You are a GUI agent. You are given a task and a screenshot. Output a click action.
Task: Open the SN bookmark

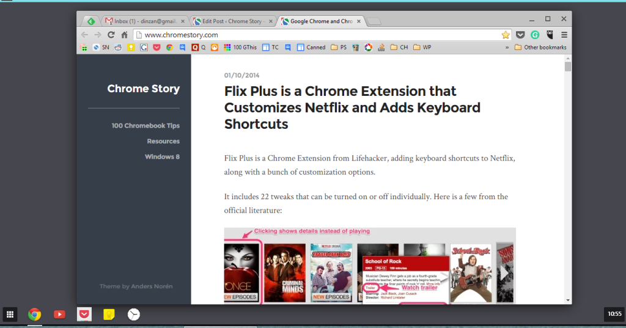[x=101, y=47]
